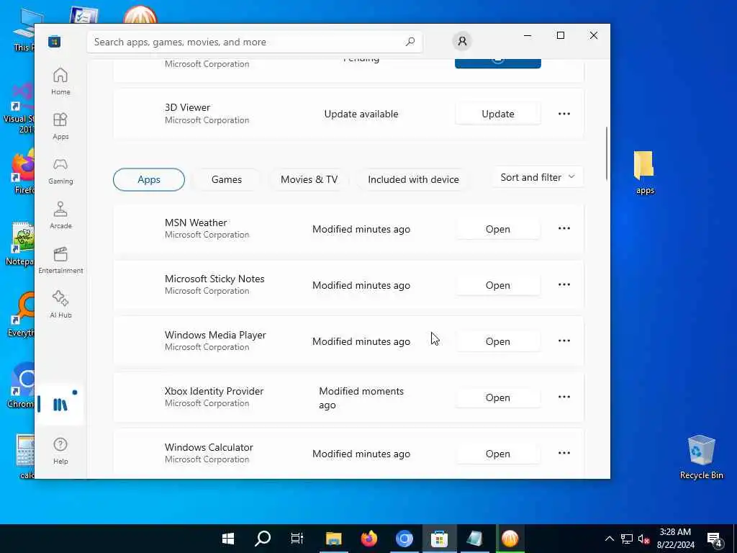
Task: Open the notification center icon
Action: coord(715,539)
